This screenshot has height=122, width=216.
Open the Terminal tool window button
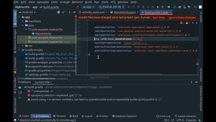coord(59,116)
